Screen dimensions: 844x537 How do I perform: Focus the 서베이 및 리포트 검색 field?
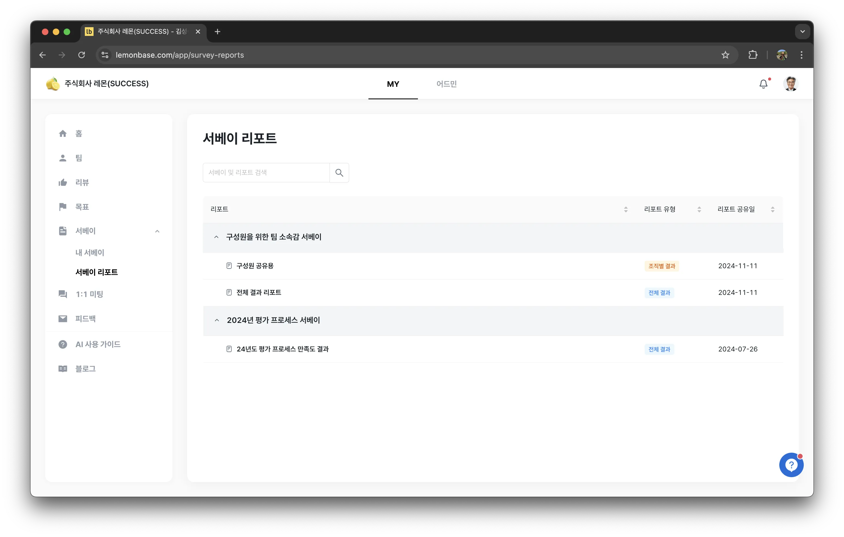(266, 172)
